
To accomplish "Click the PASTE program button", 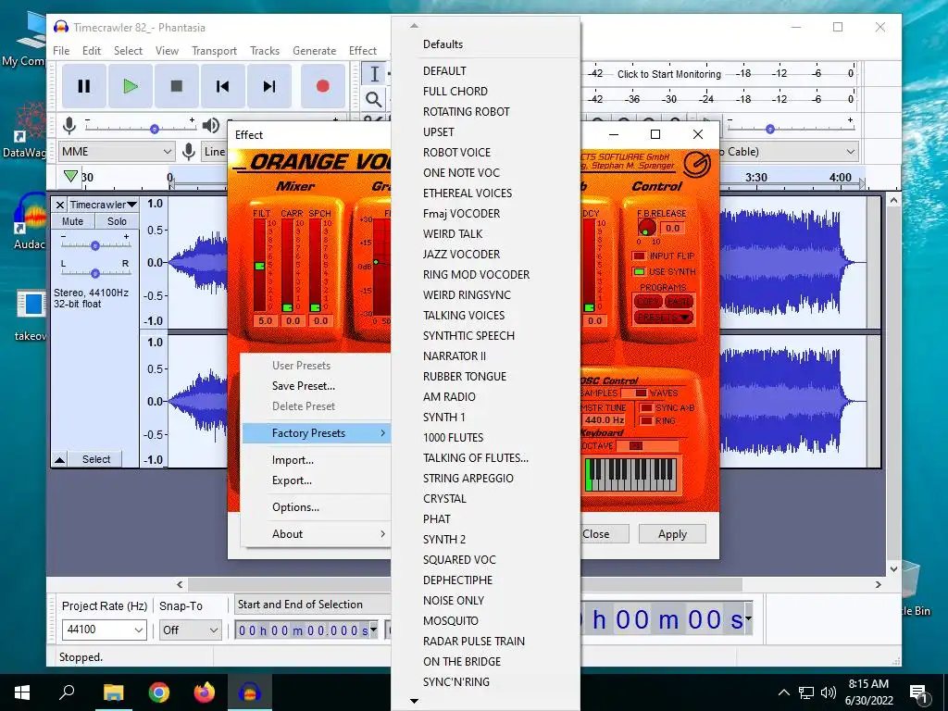I will [x=679, y=301].
